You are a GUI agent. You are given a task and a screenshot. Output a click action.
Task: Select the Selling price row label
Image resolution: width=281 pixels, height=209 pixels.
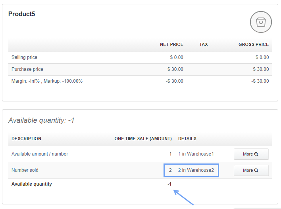[24, 57]
